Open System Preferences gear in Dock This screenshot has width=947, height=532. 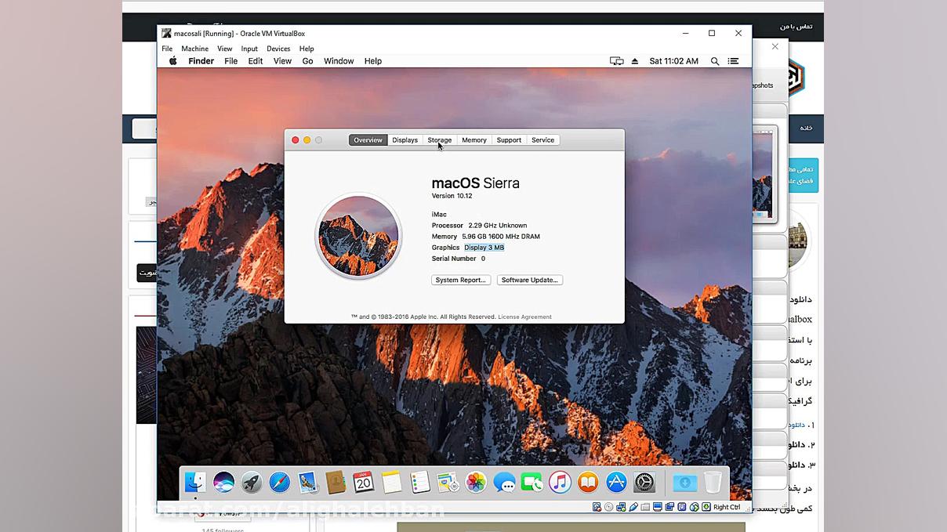coord(644,482)
